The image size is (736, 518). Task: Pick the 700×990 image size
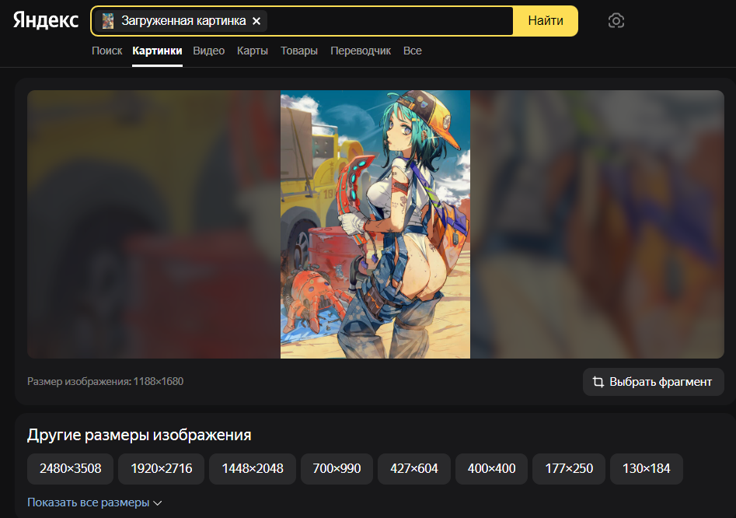(337, 469)
